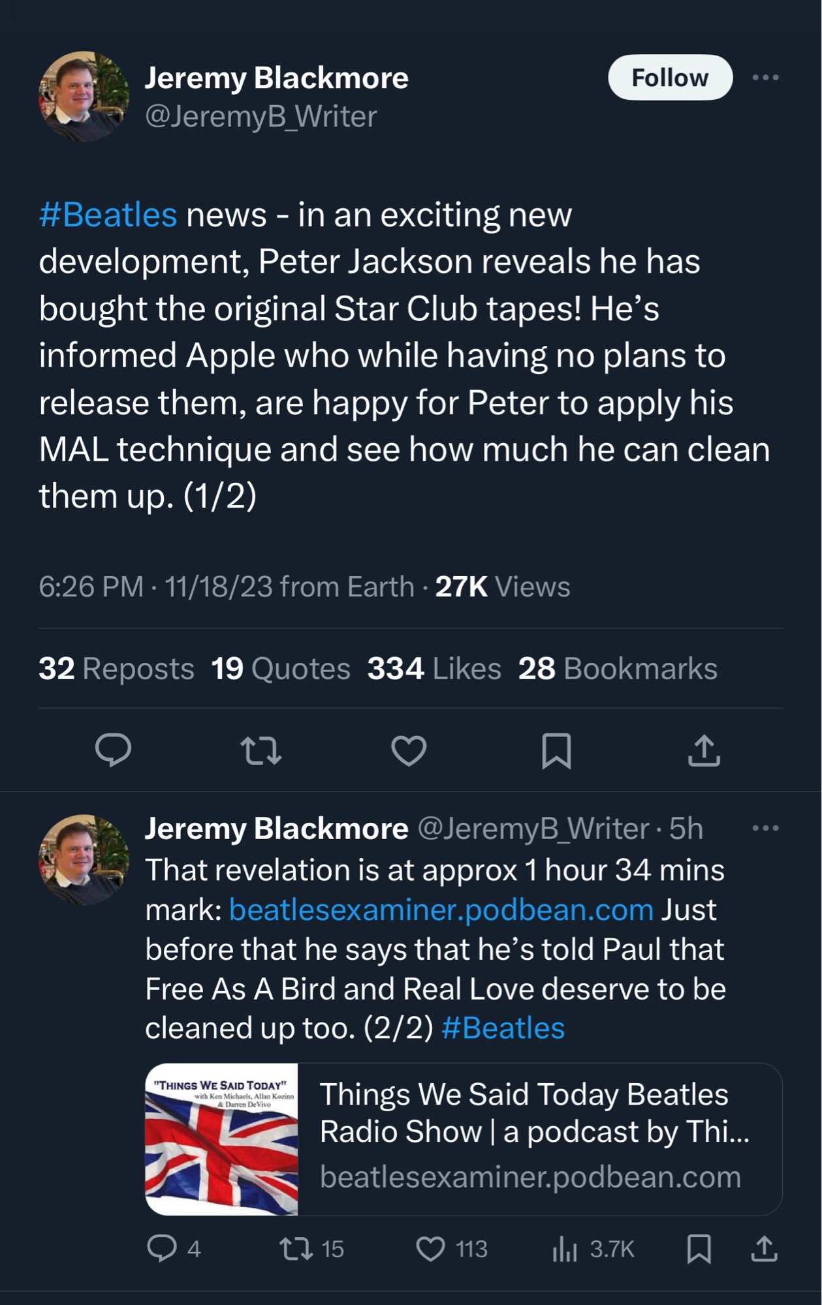Open more options on main tweet
This screenshot has height=1305, width=822.
(765, 78)
